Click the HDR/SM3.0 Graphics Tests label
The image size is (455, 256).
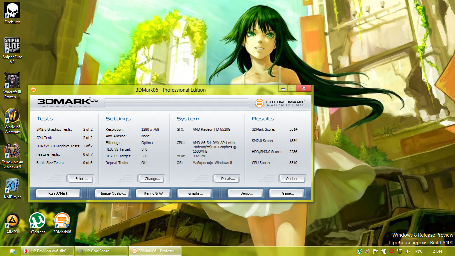tap(58, 146)
